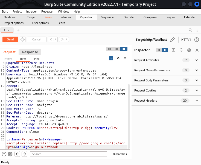
Task: Expand all Inspector sections
Action: pyautogui.click(x=173, y=50)
